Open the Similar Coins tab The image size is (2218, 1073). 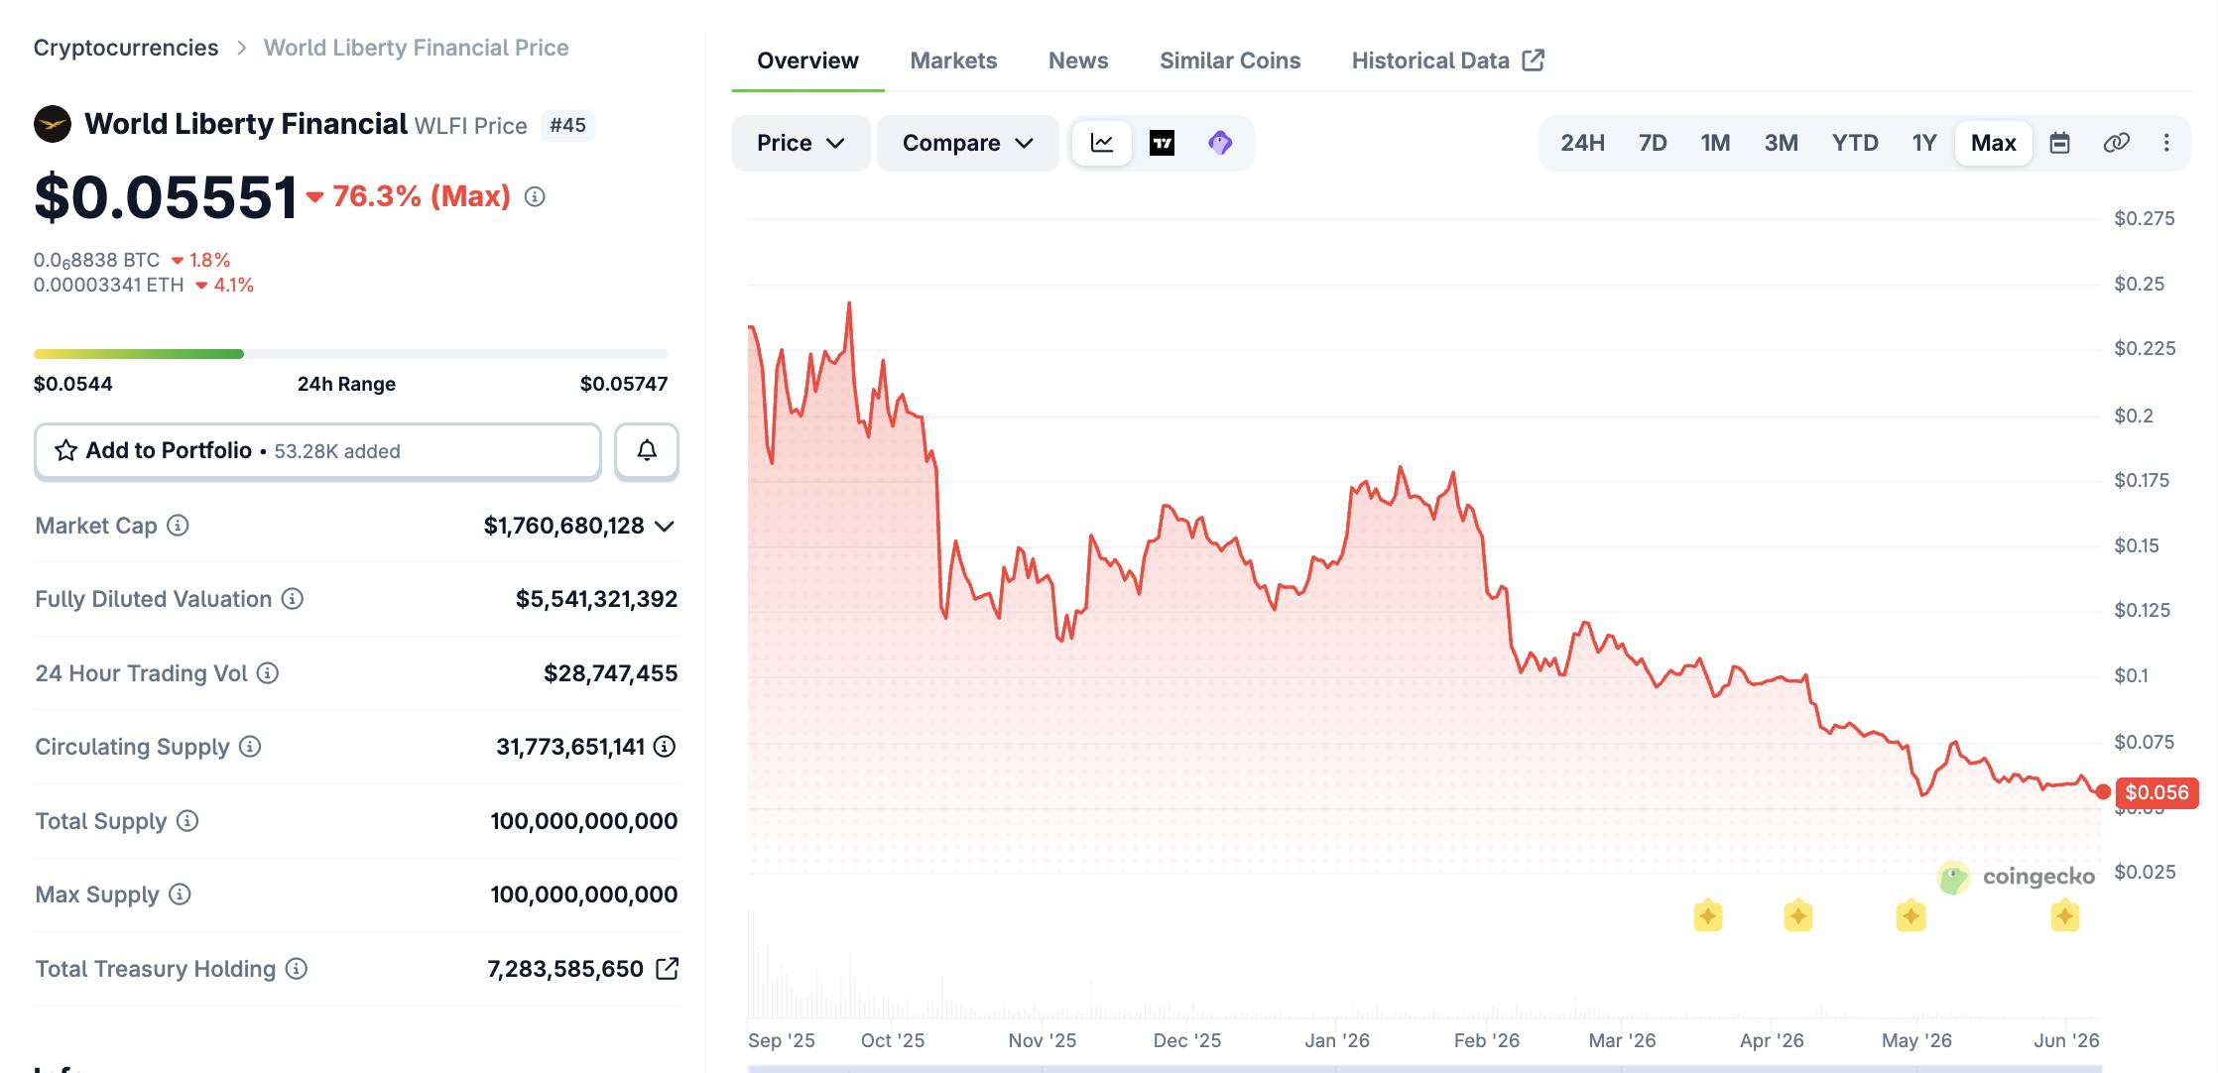point(1230,60)
